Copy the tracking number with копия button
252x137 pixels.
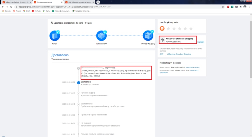[x=201, y=42]
